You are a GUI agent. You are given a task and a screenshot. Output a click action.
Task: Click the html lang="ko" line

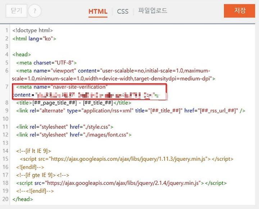point(34,38)
